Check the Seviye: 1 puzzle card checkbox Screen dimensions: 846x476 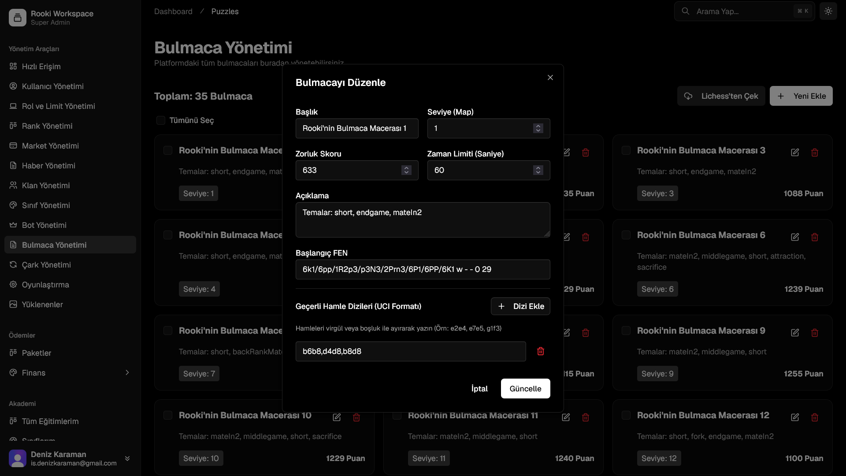168,150
